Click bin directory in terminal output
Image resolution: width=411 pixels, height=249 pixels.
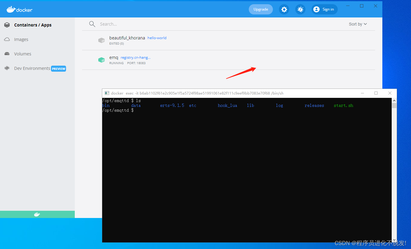click(x=106, y=106)
